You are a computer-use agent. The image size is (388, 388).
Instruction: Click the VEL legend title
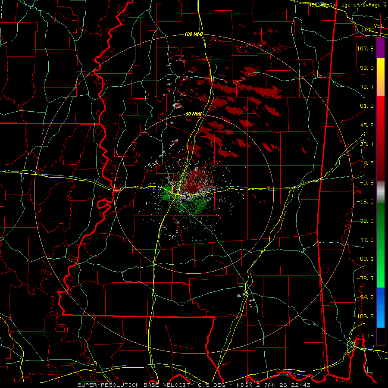(x=379, y=26)
